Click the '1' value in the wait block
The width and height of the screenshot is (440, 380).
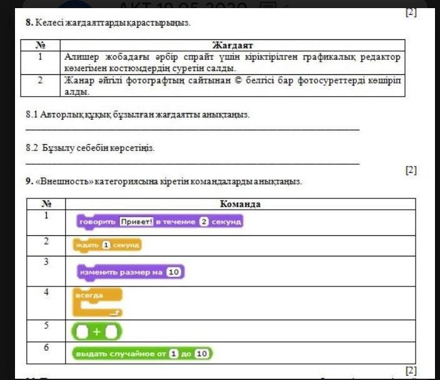[106, 245]
